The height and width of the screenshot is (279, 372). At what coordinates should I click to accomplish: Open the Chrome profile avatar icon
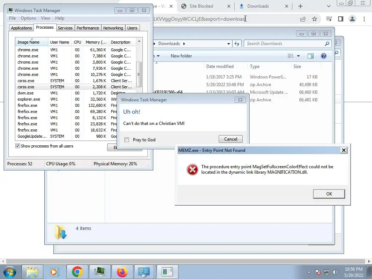click(x=352, y=19)
